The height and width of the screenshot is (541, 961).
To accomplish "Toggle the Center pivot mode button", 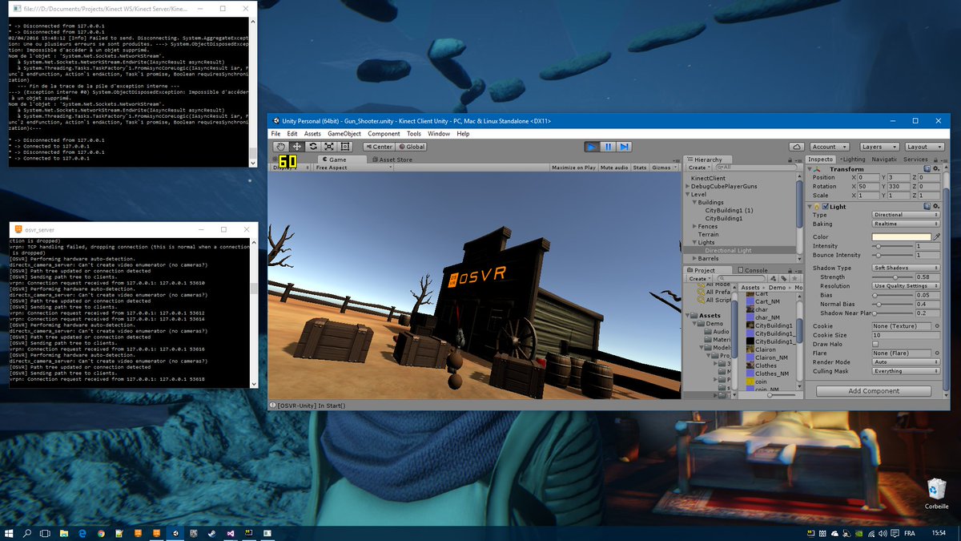I will (379, 147).
